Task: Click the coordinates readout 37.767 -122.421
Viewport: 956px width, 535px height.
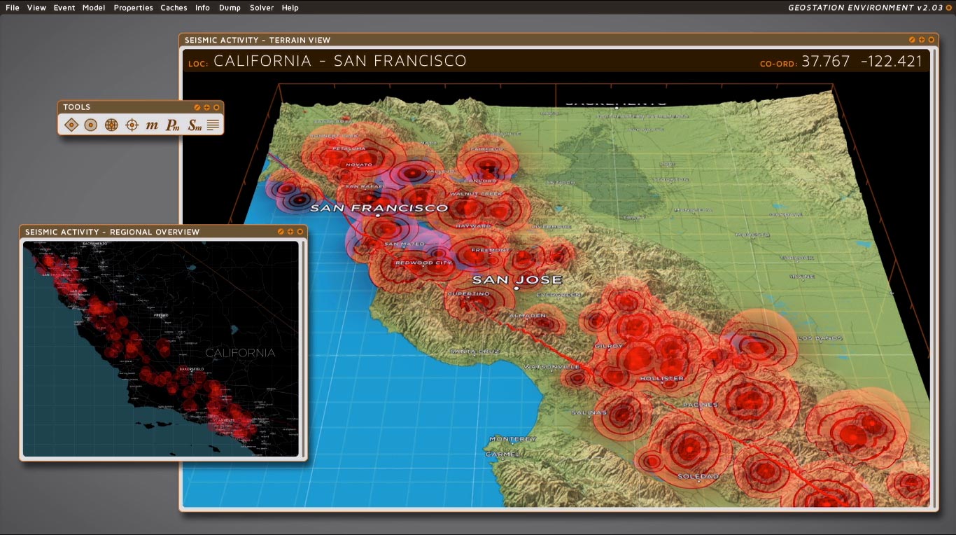Action: click(x=862, y=62)
